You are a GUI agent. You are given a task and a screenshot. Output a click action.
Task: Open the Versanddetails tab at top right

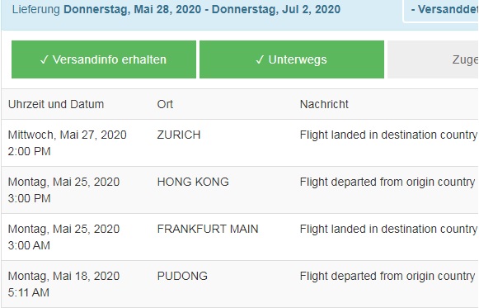pyautogui.click(x=441, y=10)
